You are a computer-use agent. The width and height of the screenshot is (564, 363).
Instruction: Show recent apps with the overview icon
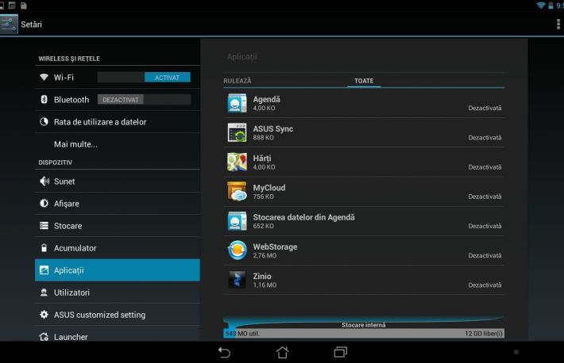[x=341, y=351]
